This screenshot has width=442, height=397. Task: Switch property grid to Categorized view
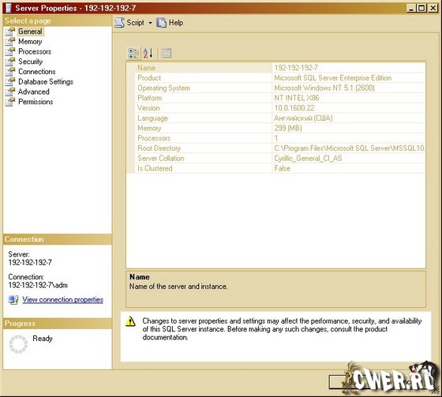pyautogui.click(x=133, y=53)
